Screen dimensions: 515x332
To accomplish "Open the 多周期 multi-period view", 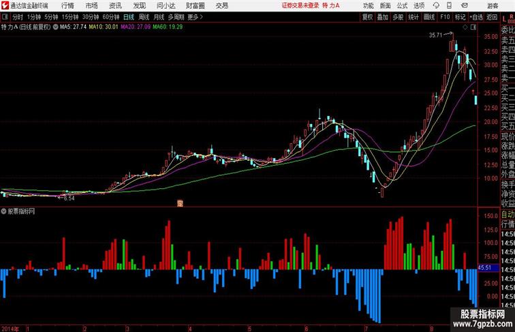I will (x=176, y=17).
